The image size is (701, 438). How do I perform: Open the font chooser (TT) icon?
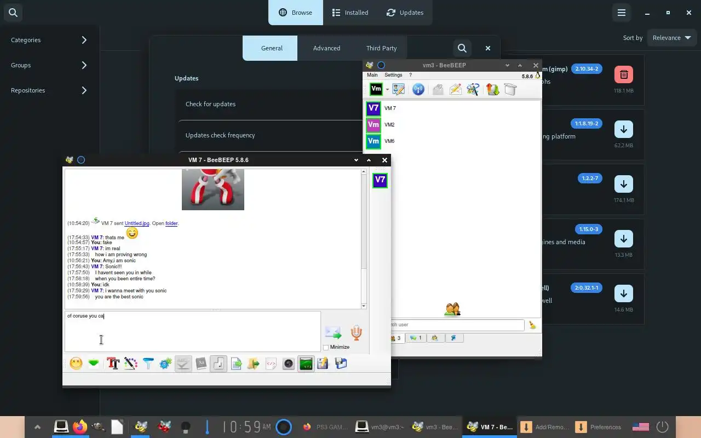tap(113, 364)
